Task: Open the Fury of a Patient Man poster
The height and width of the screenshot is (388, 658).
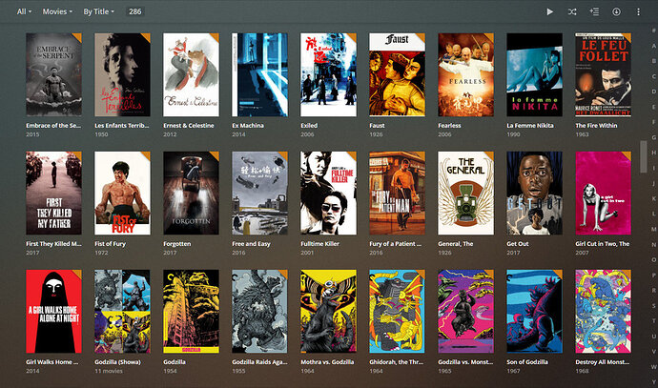Action: (397, 193)
